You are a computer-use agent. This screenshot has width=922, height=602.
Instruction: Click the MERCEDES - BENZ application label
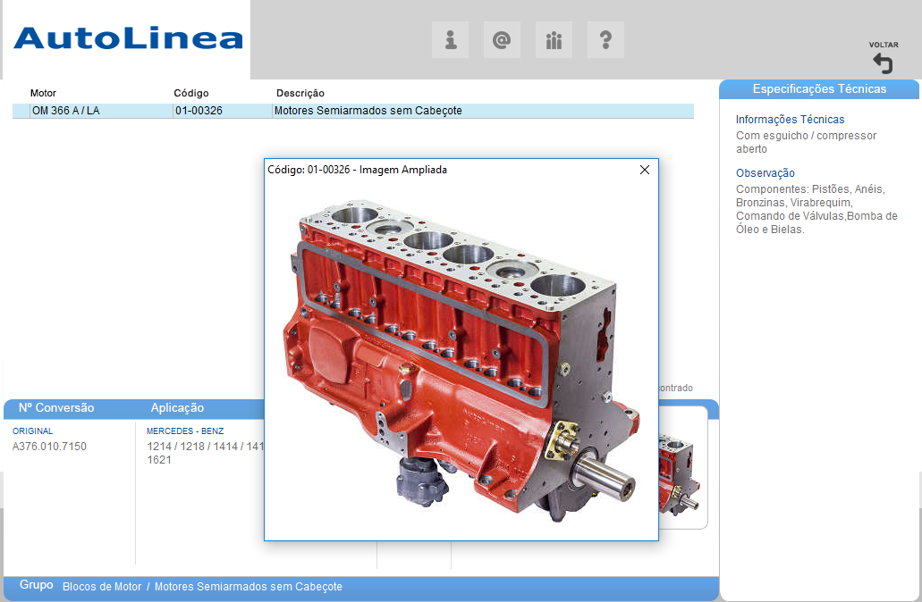(x=185, y=431)
